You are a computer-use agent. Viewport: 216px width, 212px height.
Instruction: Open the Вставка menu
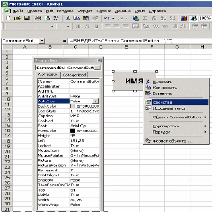point(65,11)
